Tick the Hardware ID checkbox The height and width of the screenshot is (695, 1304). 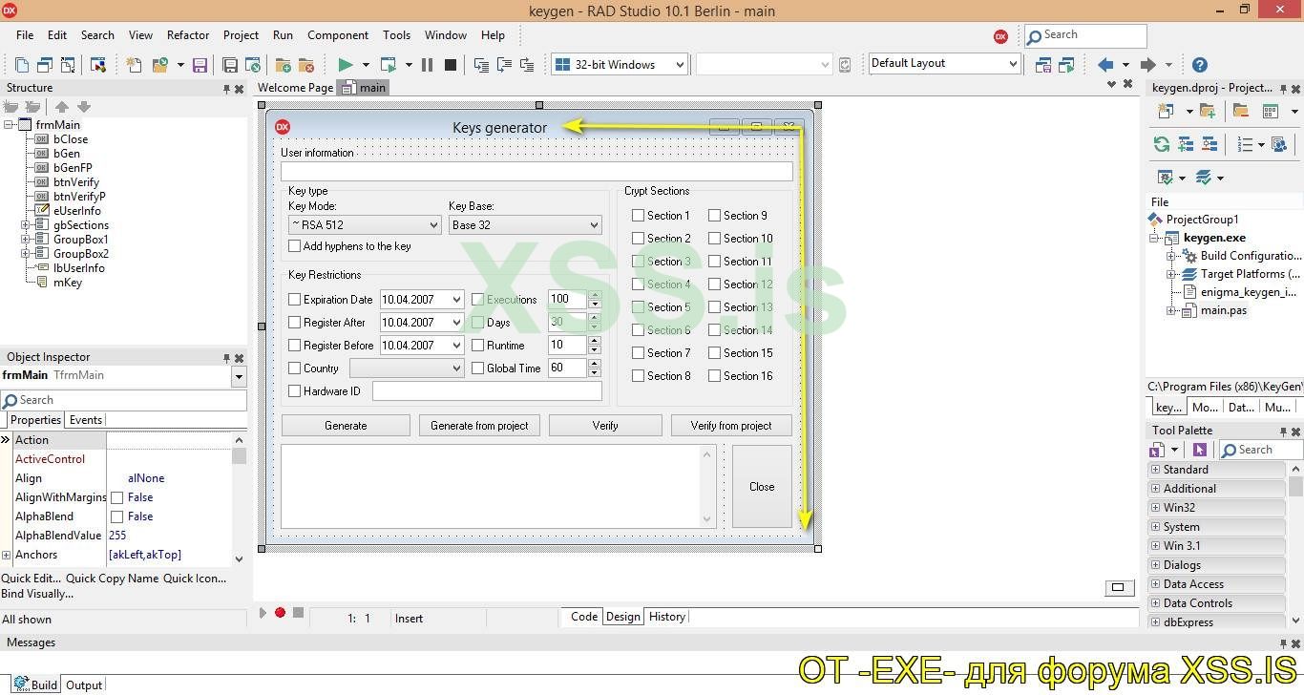(x=295, y=391)
